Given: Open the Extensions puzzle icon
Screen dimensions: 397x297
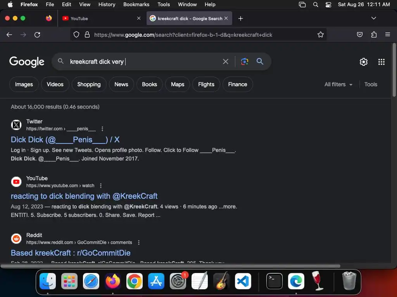Looking at the screenshot, I should coord(374,34).
